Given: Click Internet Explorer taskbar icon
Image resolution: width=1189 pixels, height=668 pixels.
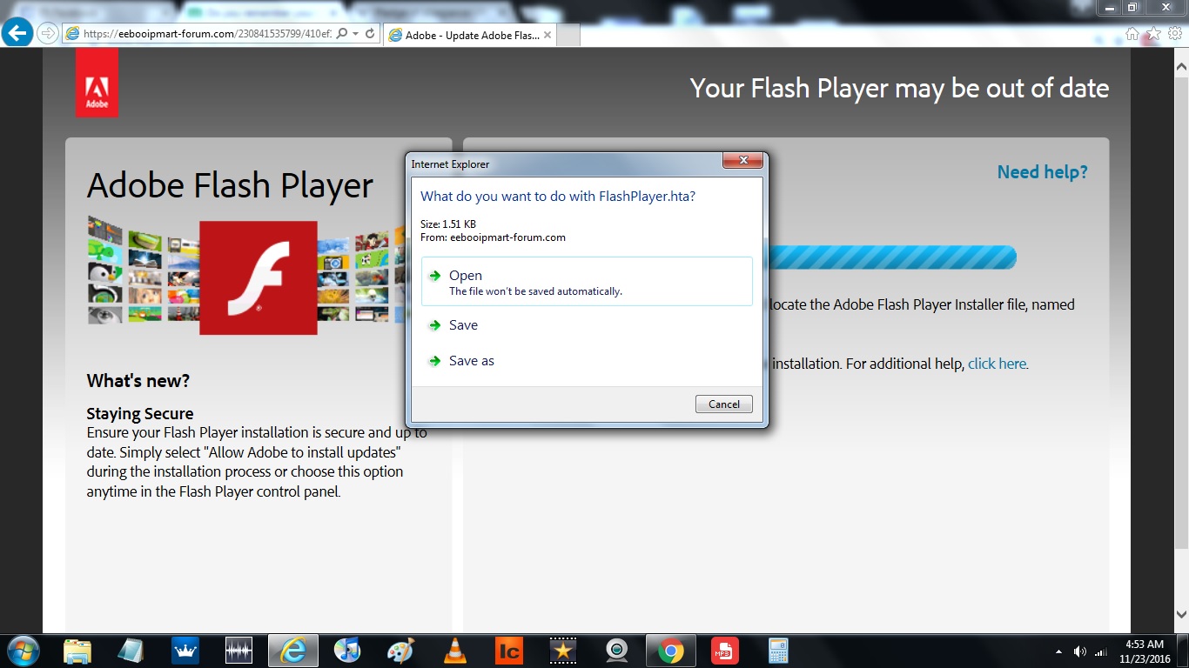Looking at the screenshot, I should 293,651.
